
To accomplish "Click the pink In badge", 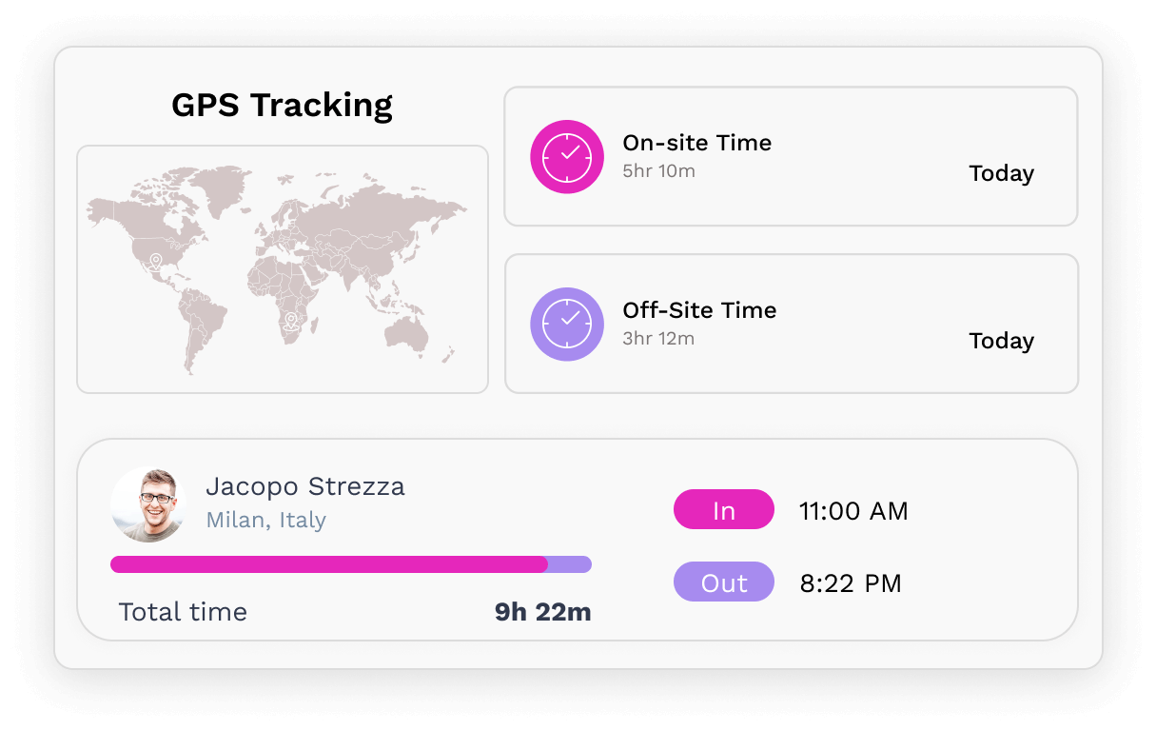I will [724, 510].
